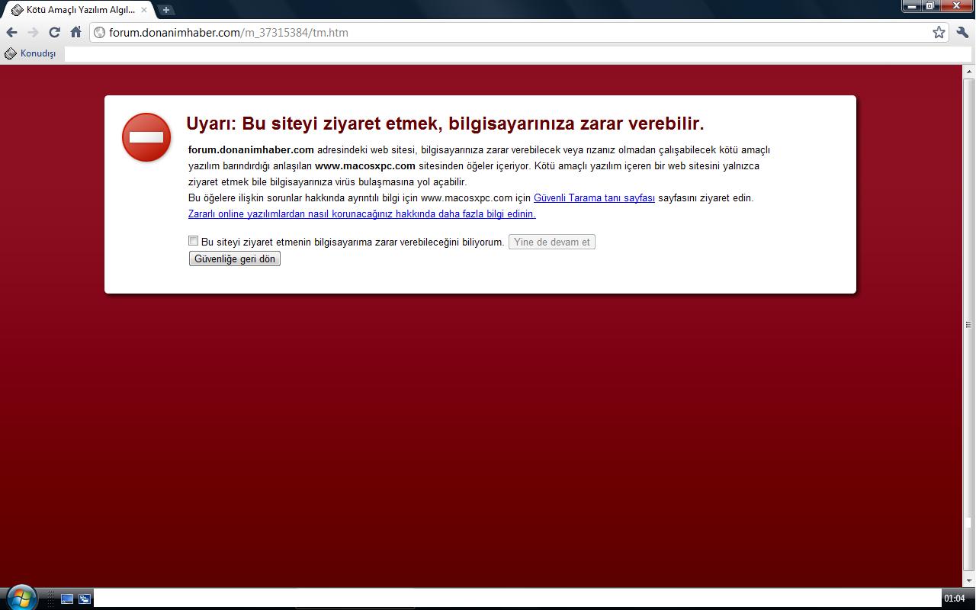Image resolution: width=976 pixels, height=610 pixels.
Task: Select the 'Kötü Amaçlı Yazılım Algıl...' tab
Action: 76,10
